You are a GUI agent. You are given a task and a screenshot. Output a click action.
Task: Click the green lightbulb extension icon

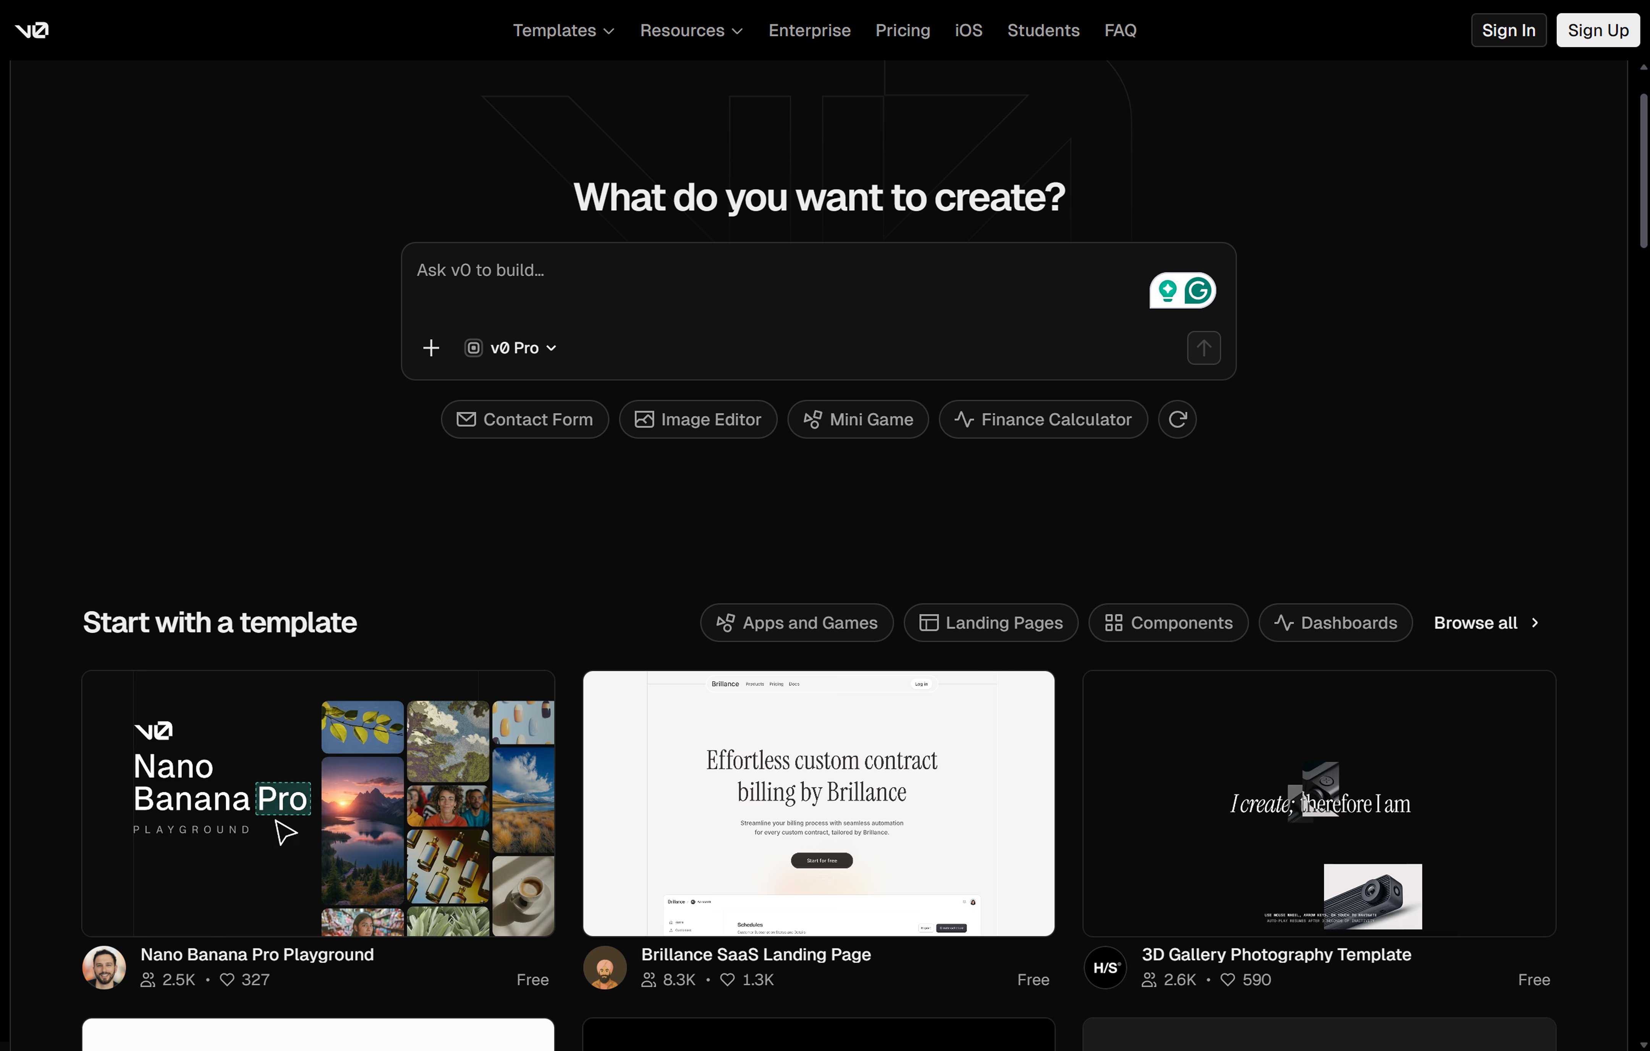pos(1167,290)
